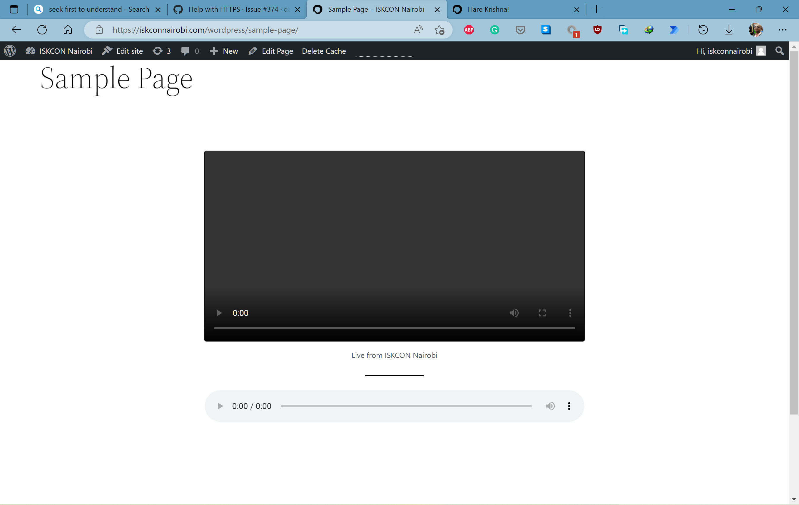Click the Delete Cache button

click(324, 51)
